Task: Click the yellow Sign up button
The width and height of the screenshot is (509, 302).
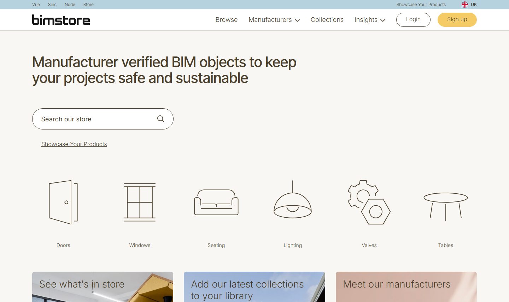Action: coord(457,20)
